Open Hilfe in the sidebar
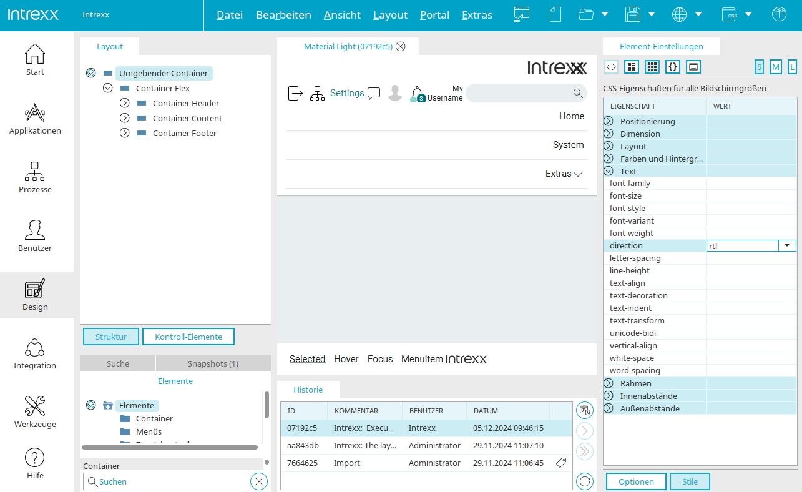The image size is (802, 492). [x=35, y=463]
